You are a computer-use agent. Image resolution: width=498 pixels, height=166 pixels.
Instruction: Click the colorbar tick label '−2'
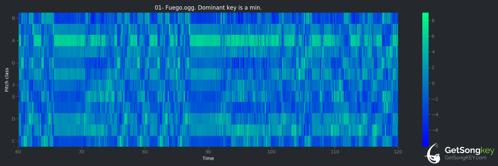pyautogui.click(x=434, y=99)
